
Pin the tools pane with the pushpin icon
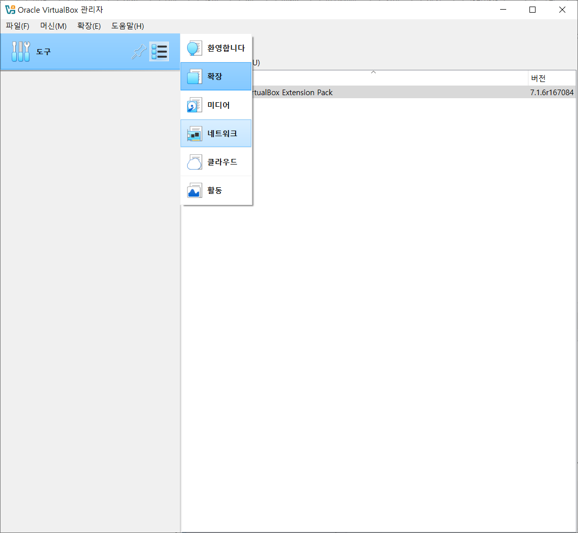tap(139, 51)
